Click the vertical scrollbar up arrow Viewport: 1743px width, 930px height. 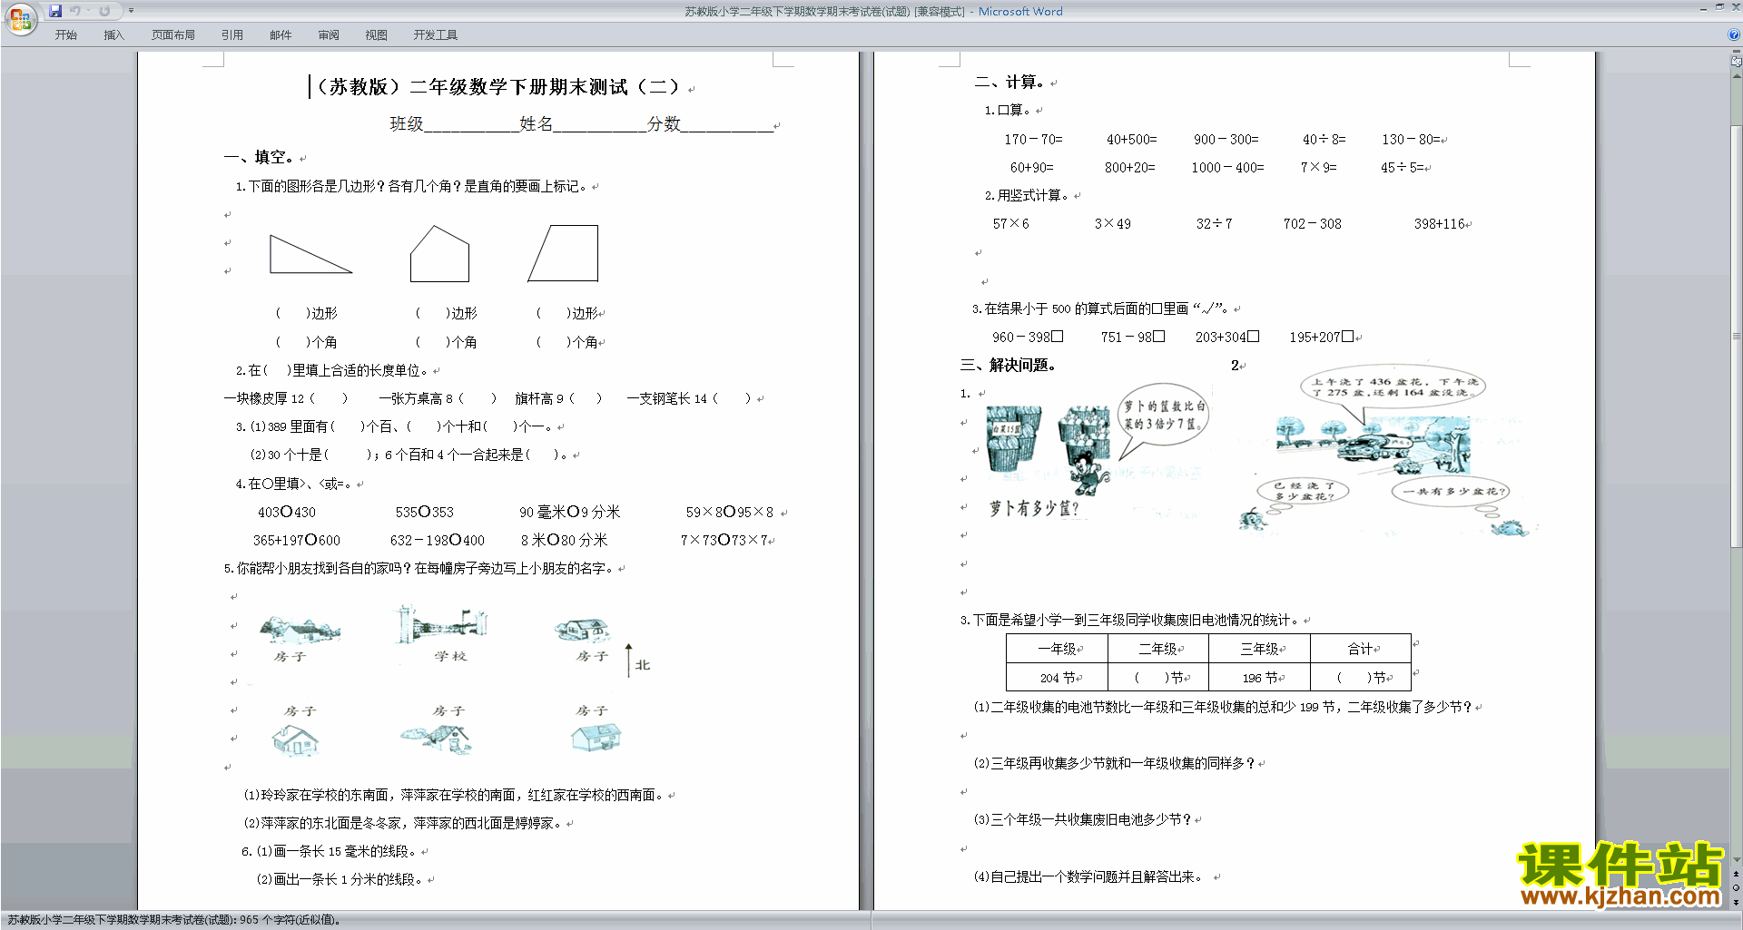click(x=1737, y=75)
